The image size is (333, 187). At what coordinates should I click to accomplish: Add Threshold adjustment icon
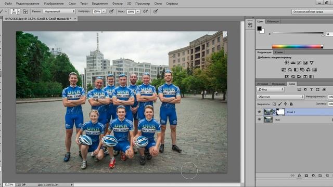299,76
